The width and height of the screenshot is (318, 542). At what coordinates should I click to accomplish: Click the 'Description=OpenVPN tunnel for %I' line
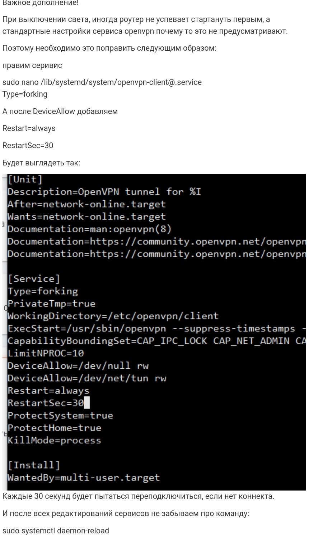104,192
